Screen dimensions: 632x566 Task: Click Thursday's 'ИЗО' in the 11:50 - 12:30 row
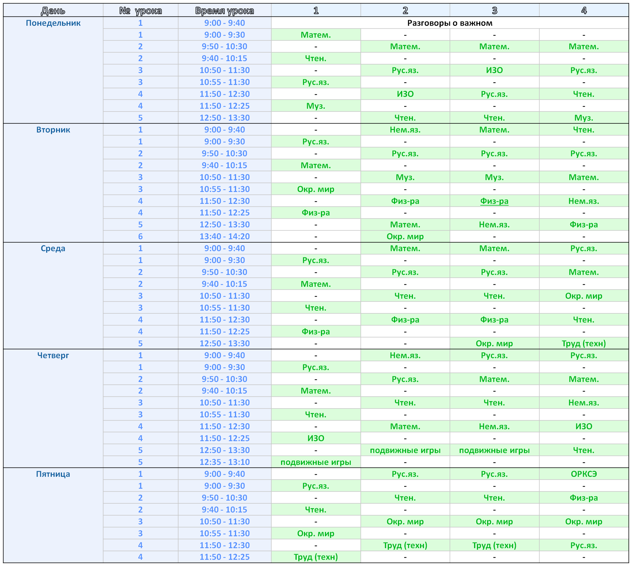click(584, 426)
